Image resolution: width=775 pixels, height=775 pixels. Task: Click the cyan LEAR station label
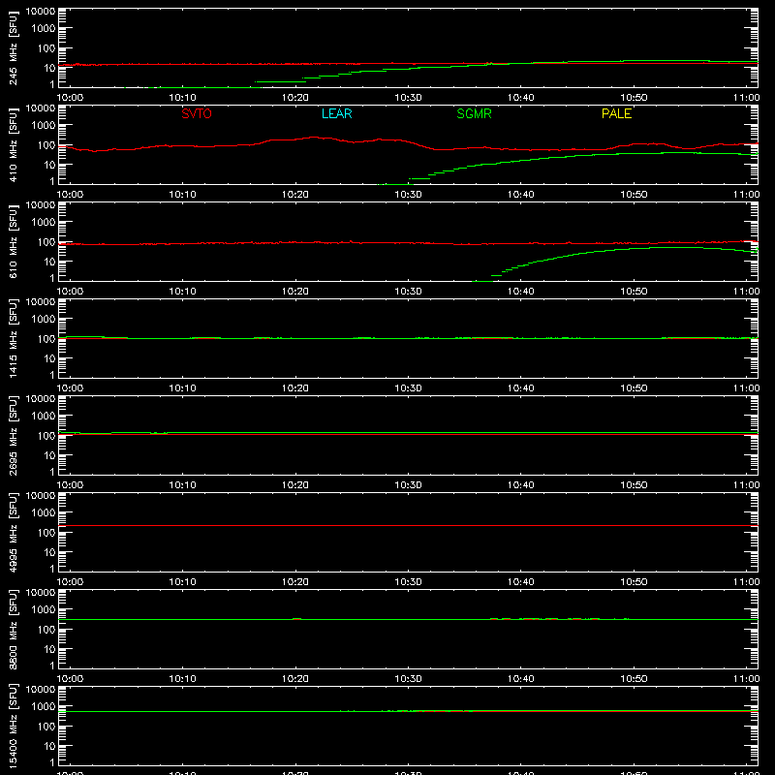[x=336, y=113]
